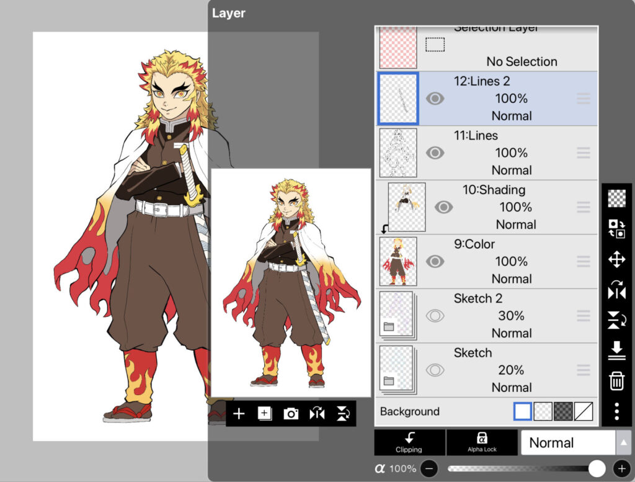Hide the 12:Lines 2 layer
Screen dimensions: 635x482
tap(435, 99)
